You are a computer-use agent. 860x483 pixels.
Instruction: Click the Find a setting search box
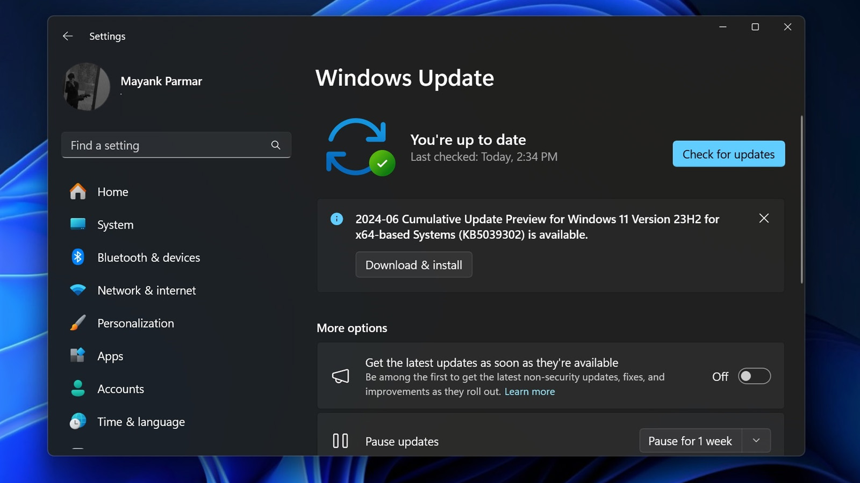pyautogui.click(x=176, y=145)
